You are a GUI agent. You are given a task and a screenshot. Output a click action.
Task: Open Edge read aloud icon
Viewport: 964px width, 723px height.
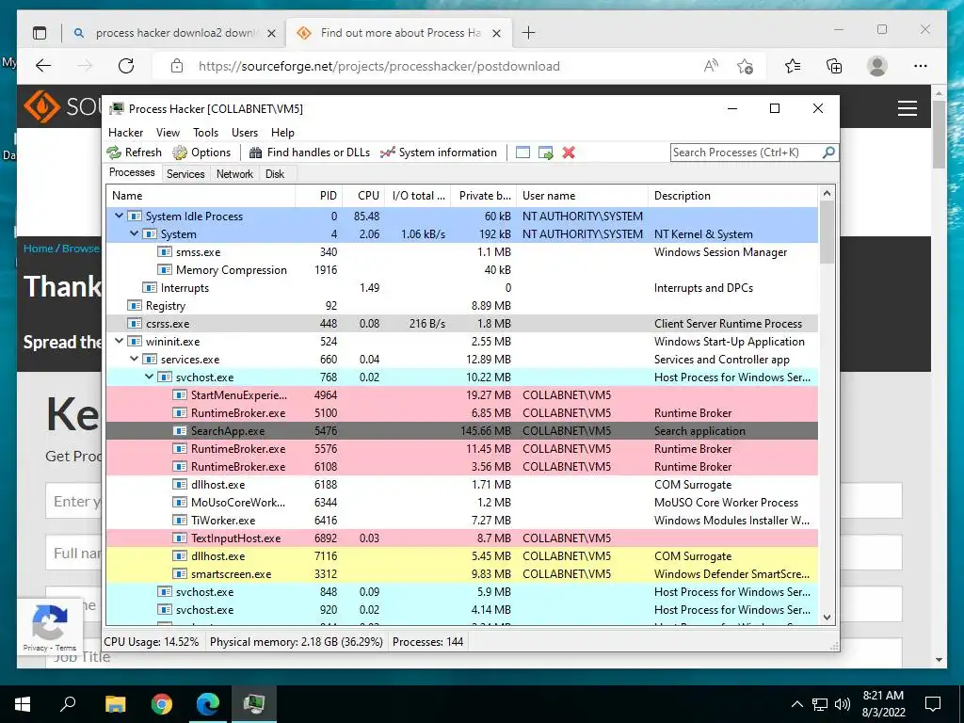[x=711, y=66]
